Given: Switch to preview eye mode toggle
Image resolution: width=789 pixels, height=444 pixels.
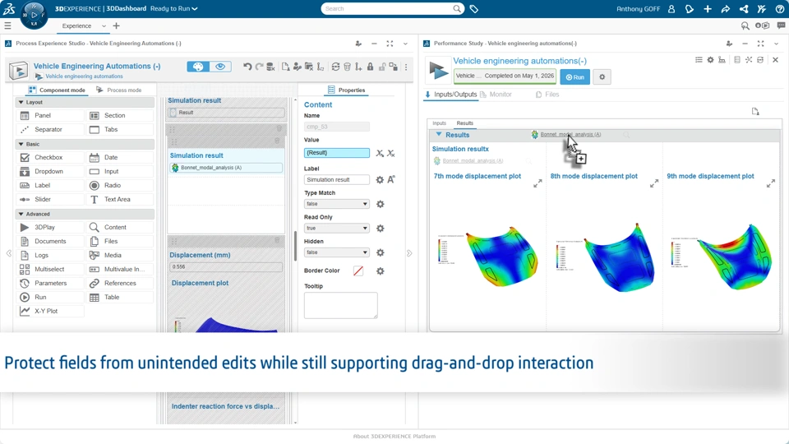Looking at the screenshot, I should tap(220, 67).
